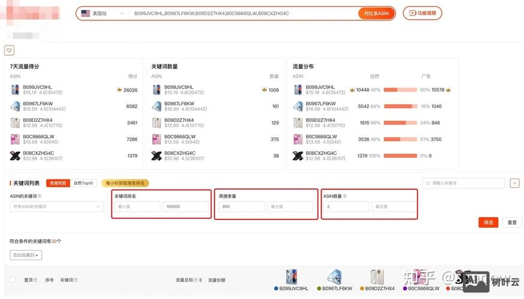
Task: Click the B08CXZHG4C 100% natural traffic bar
Action: coord(401,155)
